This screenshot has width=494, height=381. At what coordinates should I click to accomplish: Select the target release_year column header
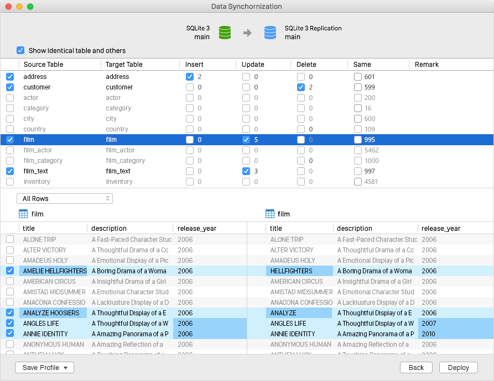[455, 229]
